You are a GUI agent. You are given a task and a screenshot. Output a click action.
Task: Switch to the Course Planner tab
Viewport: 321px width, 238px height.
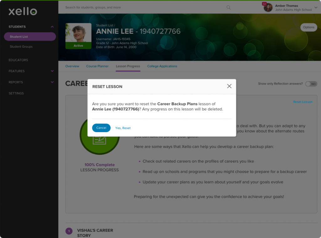[x=97, y=66]
